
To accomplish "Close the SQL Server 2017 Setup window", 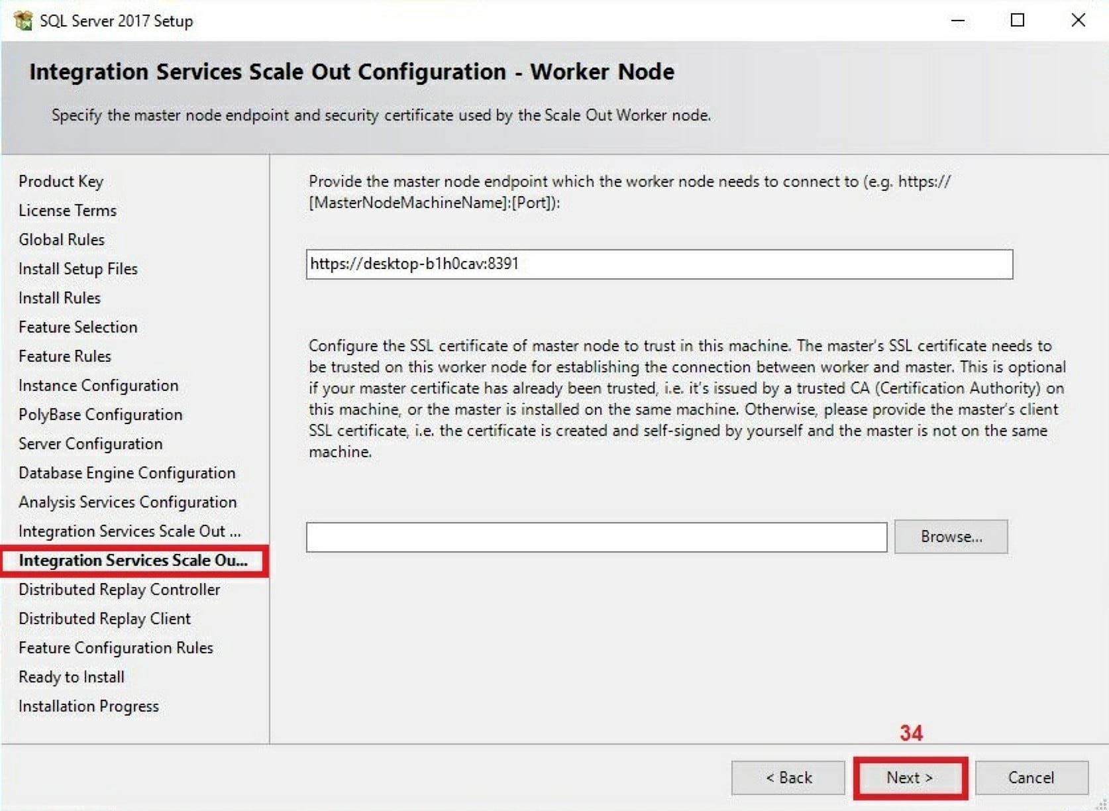I will tap(1078, 21).
